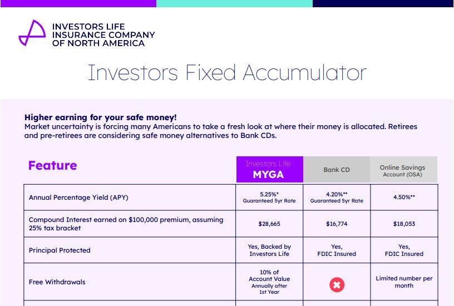
Task: Click the Higher earning for your safe money heading
Action: [x=101, y=117]
